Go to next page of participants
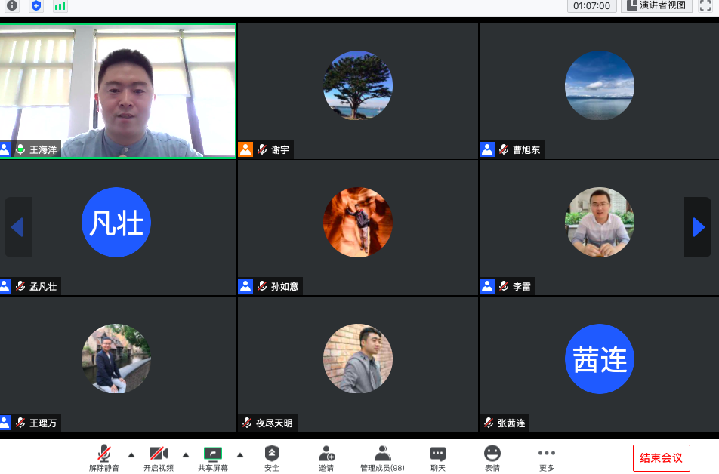719x474 pixels. point(698,227)
